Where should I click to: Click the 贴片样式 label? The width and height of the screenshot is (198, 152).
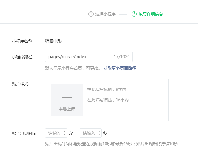pyautogui.click(x=20, y=84)
